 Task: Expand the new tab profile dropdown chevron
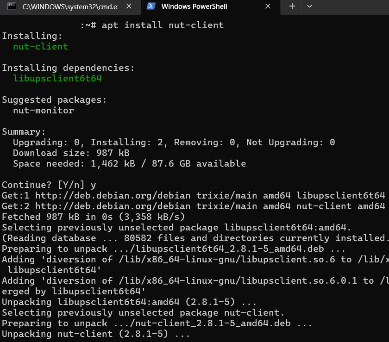pos(310,7)
